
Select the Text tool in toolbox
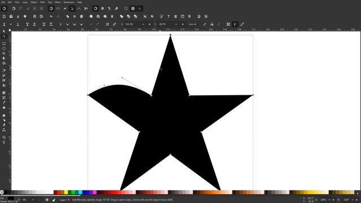[4, 85]
